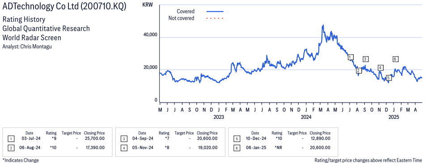Click chart marker 2 on the price line

[x=359, y=71]
